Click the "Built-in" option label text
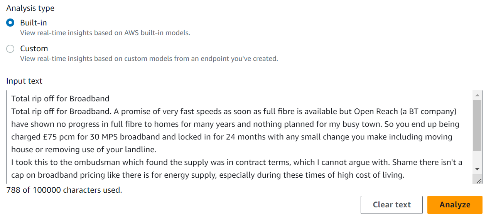Viewport: 491px width, 222px height. point(34,23)
